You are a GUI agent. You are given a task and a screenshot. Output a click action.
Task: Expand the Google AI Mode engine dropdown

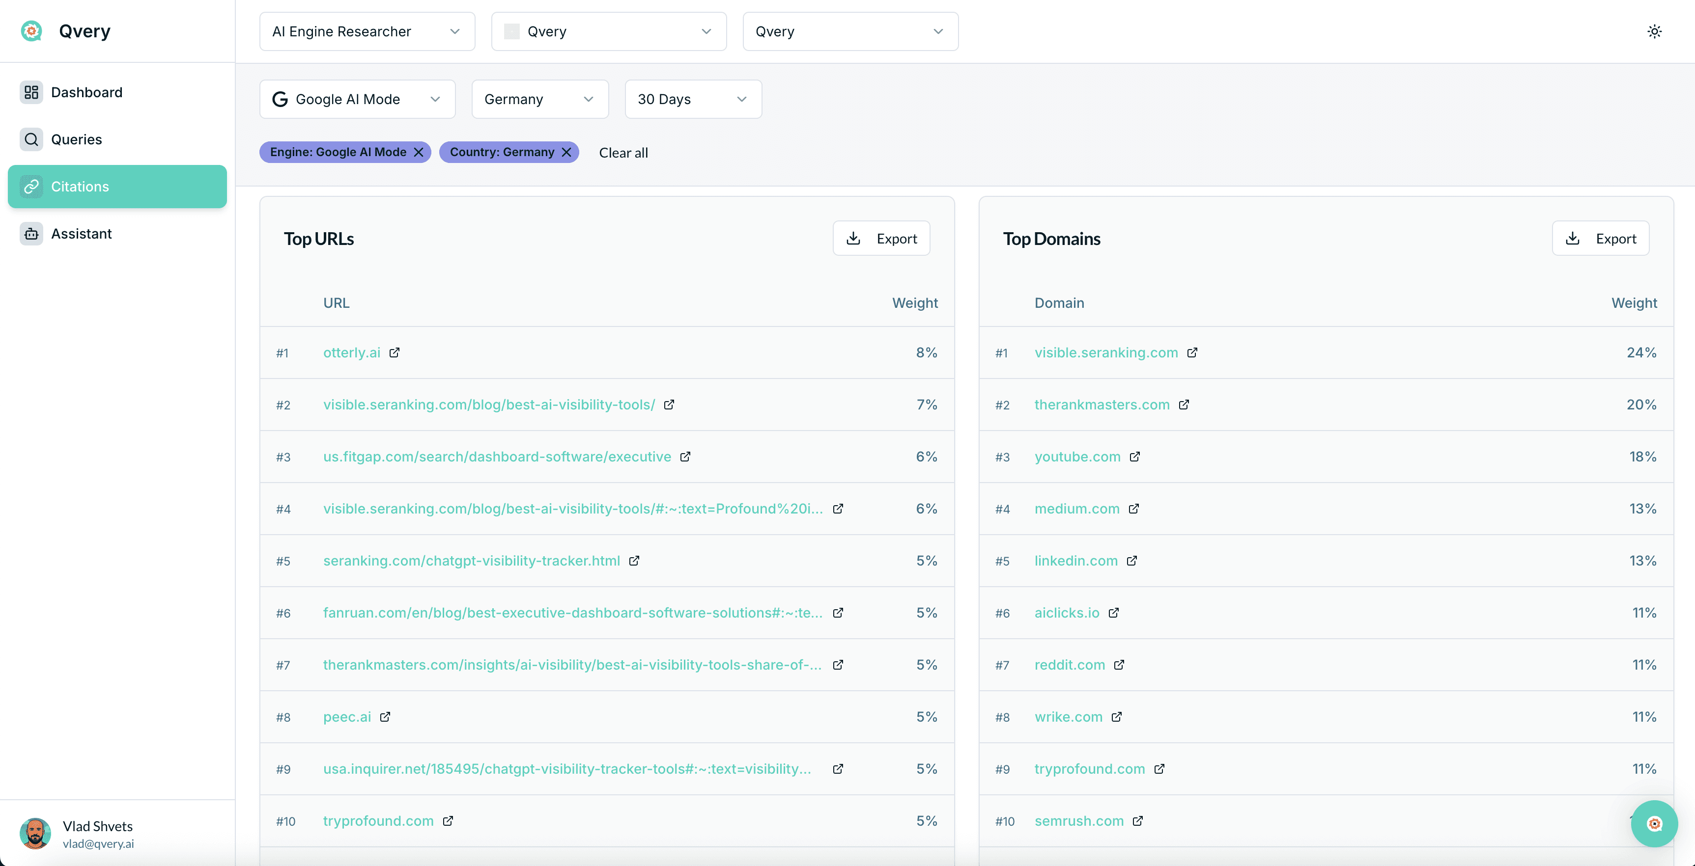[x=357, y=99]
